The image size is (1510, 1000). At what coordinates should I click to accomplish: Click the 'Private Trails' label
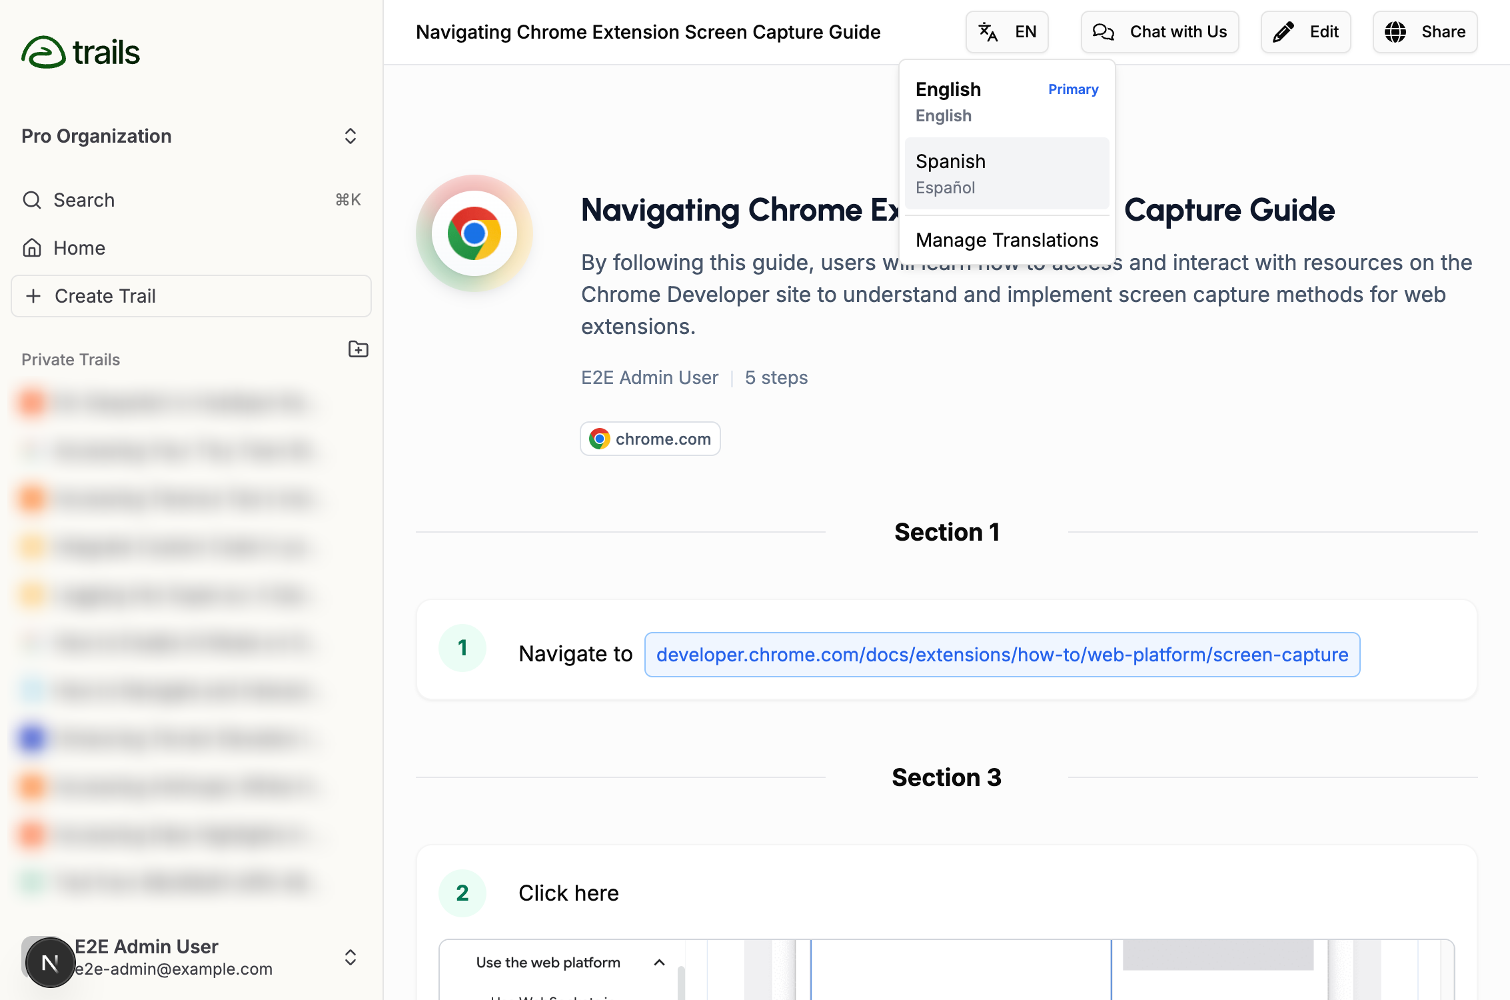pos(71,359)
